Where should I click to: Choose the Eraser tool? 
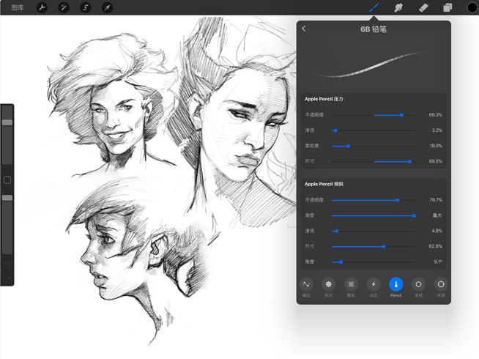point(423,7)
